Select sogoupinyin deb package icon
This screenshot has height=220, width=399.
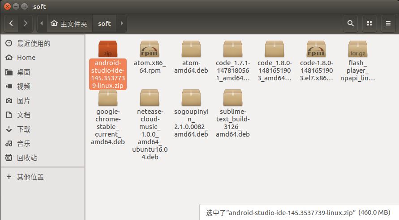coord(191,98)
